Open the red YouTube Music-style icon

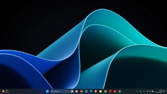115,91
